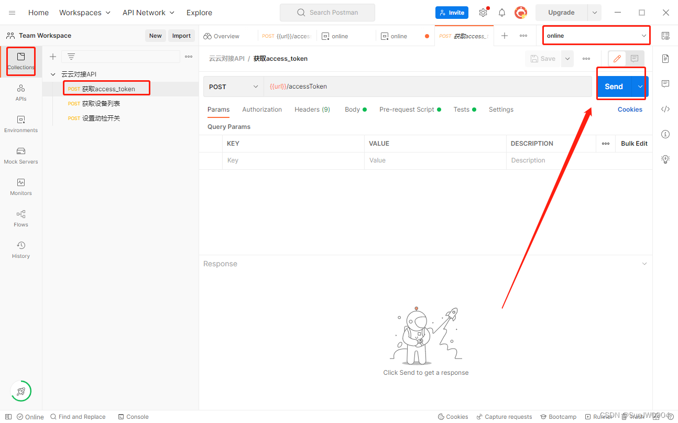
Task: Open the Monitors sidebar panel
Action: pos(21,187)
